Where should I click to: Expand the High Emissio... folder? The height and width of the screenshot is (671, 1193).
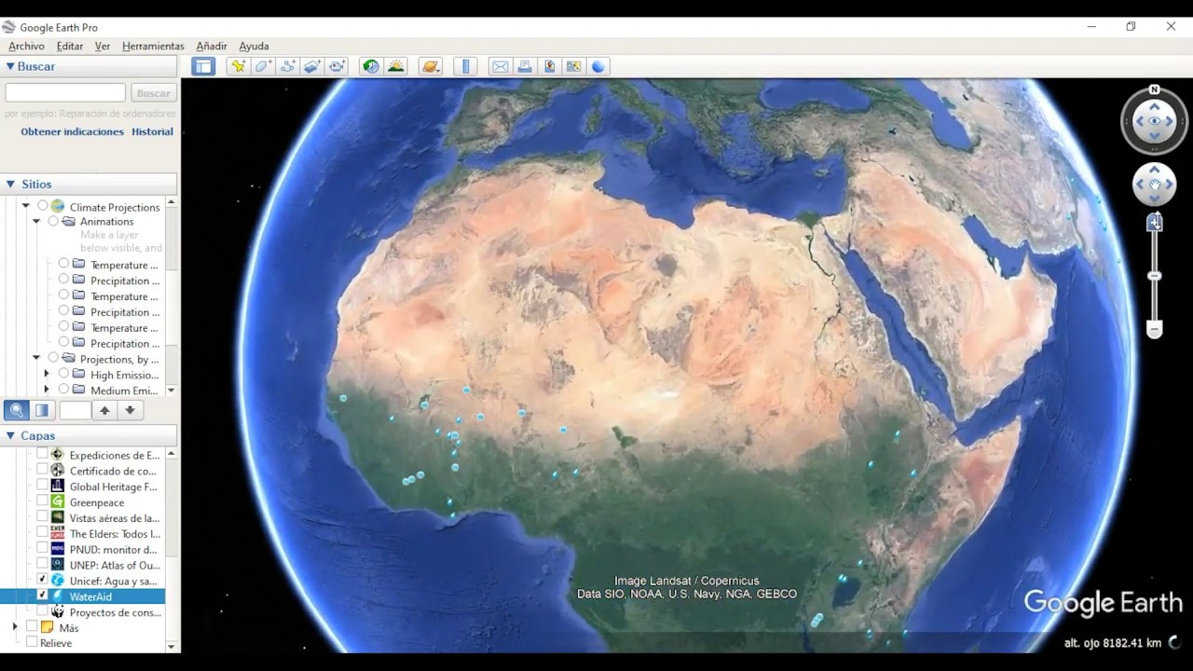(47, 374)
